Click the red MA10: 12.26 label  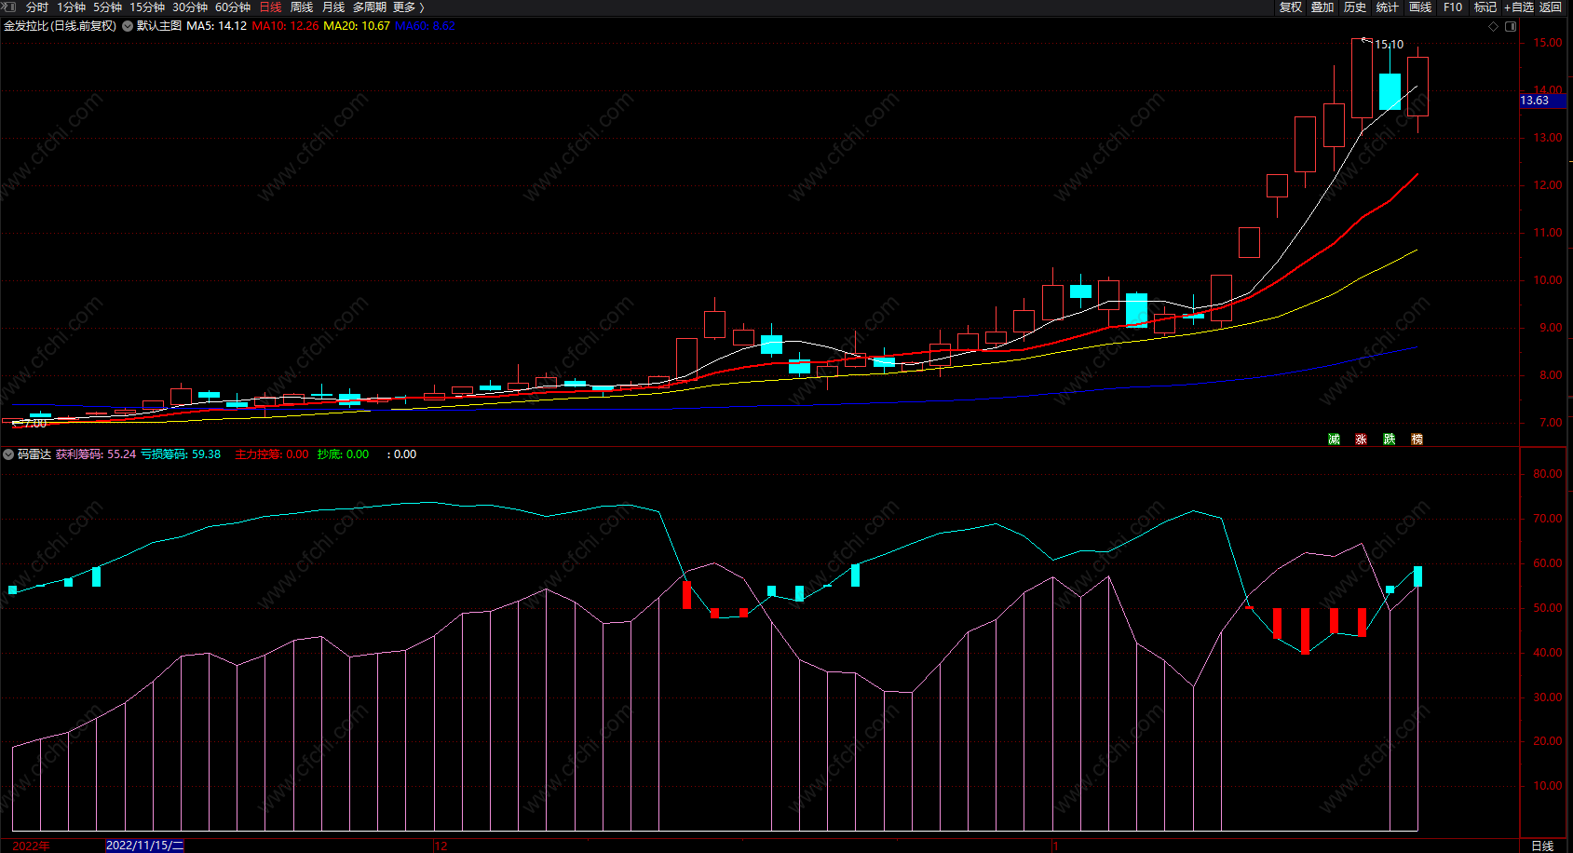[x=285, y=26]
